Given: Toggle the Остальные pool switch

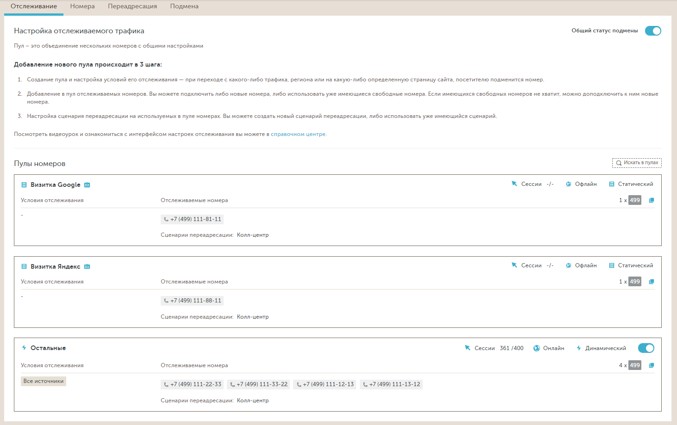Looking at the screenshot, I should click(646, 348).
